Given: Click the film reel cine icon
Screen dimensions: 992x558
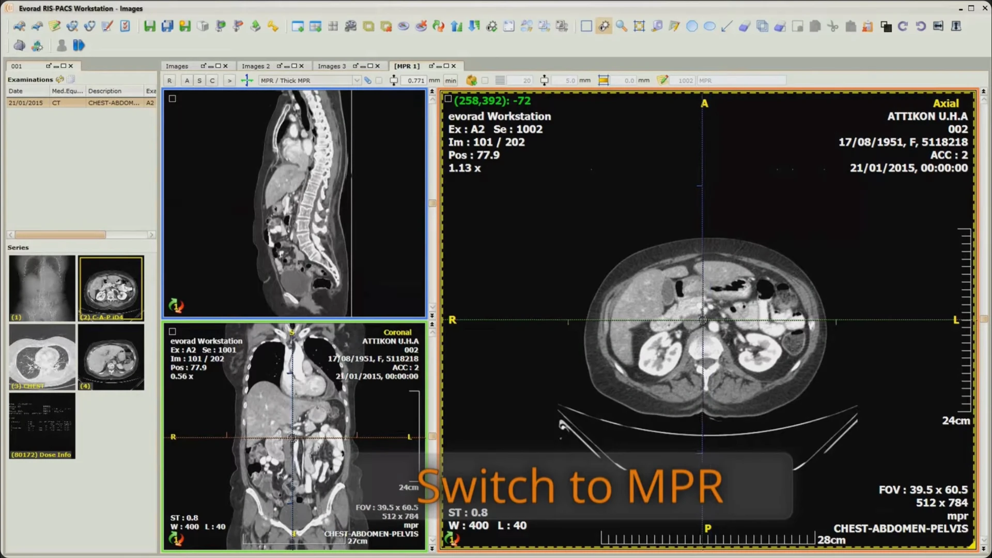Looking at the screenshot, I should click(x=351, y=26).
